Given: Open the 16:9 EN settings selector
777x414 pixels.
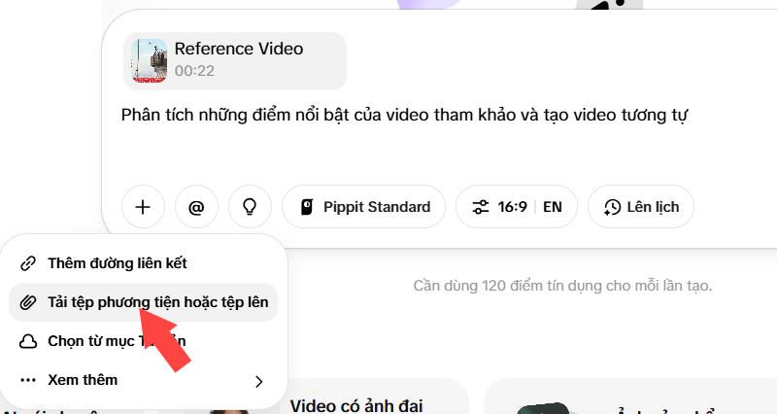Looking at the screenshot, I should 517,207.
